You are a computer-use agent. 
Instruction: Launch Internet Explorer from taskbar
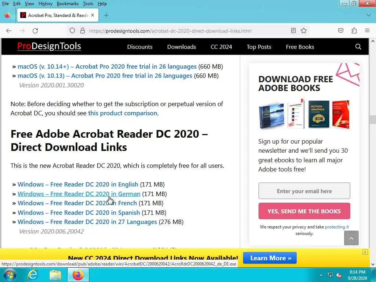pos(33,275)
